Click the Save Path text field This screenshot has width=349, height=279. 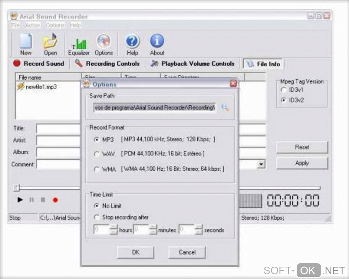[x=155, y=108]
